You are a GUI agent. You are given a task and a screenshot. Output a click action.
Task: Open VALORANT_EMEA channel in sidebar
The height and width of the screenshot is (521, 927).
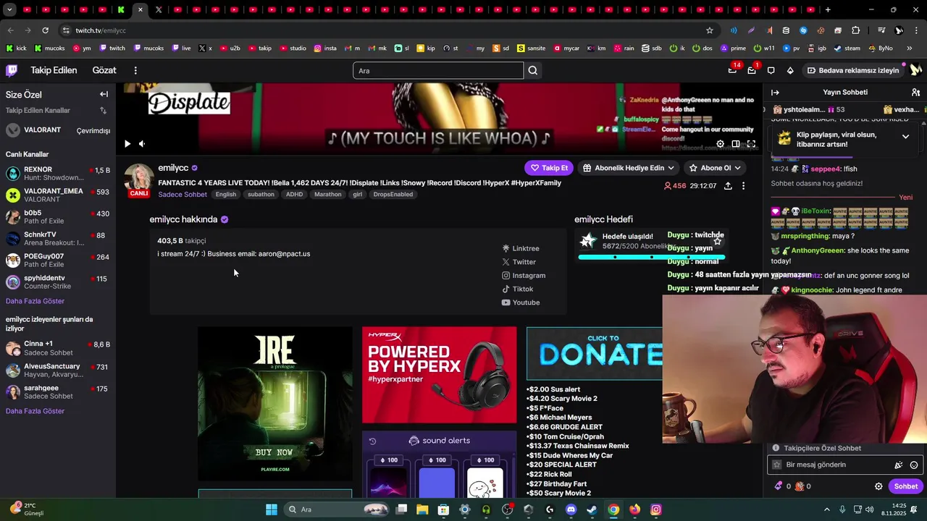[58, 195]
